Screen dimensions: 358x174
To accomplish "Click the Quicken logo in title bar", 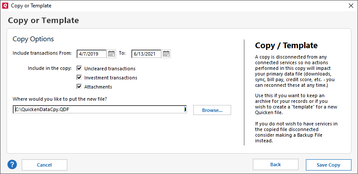I will 4,6.
